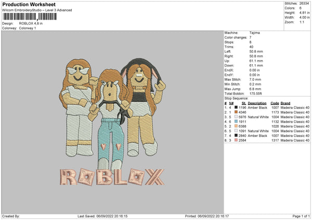The height and width of the screenshot is (220, 312).
Task: Click thread code 1026 in row 5
Action: pos(275,126)
